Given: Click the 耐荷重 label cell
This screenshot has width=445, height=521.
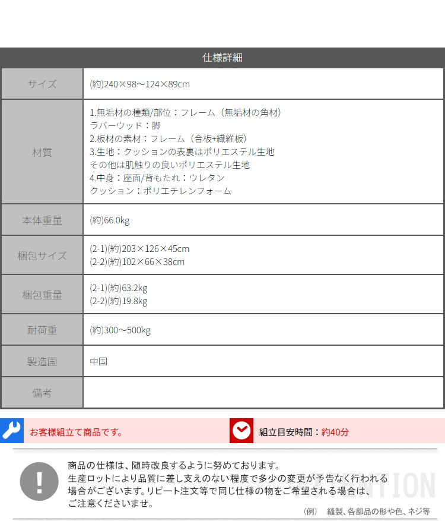Looking at the screenshot, I should 42,330.
